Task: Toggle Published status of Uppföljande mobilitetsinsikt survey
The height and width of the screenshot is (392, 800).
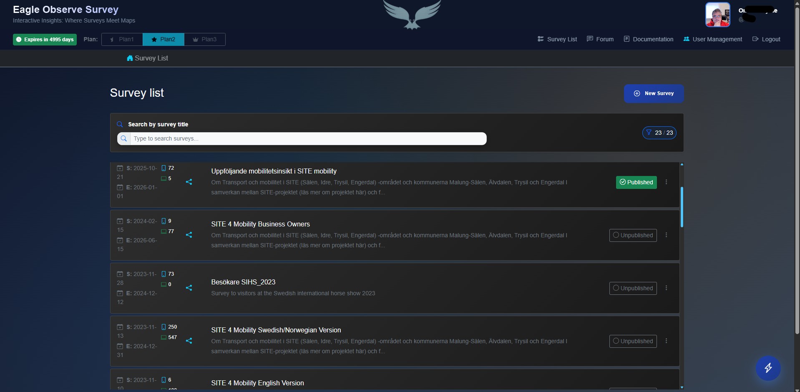Action: click(636, 182)
